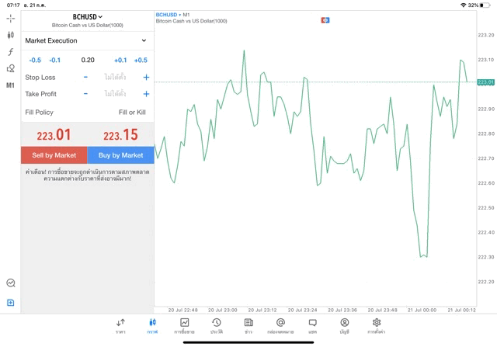Select the crosshair tool in left sidebar
Screen dimensions: 497x347
(10, 18)
